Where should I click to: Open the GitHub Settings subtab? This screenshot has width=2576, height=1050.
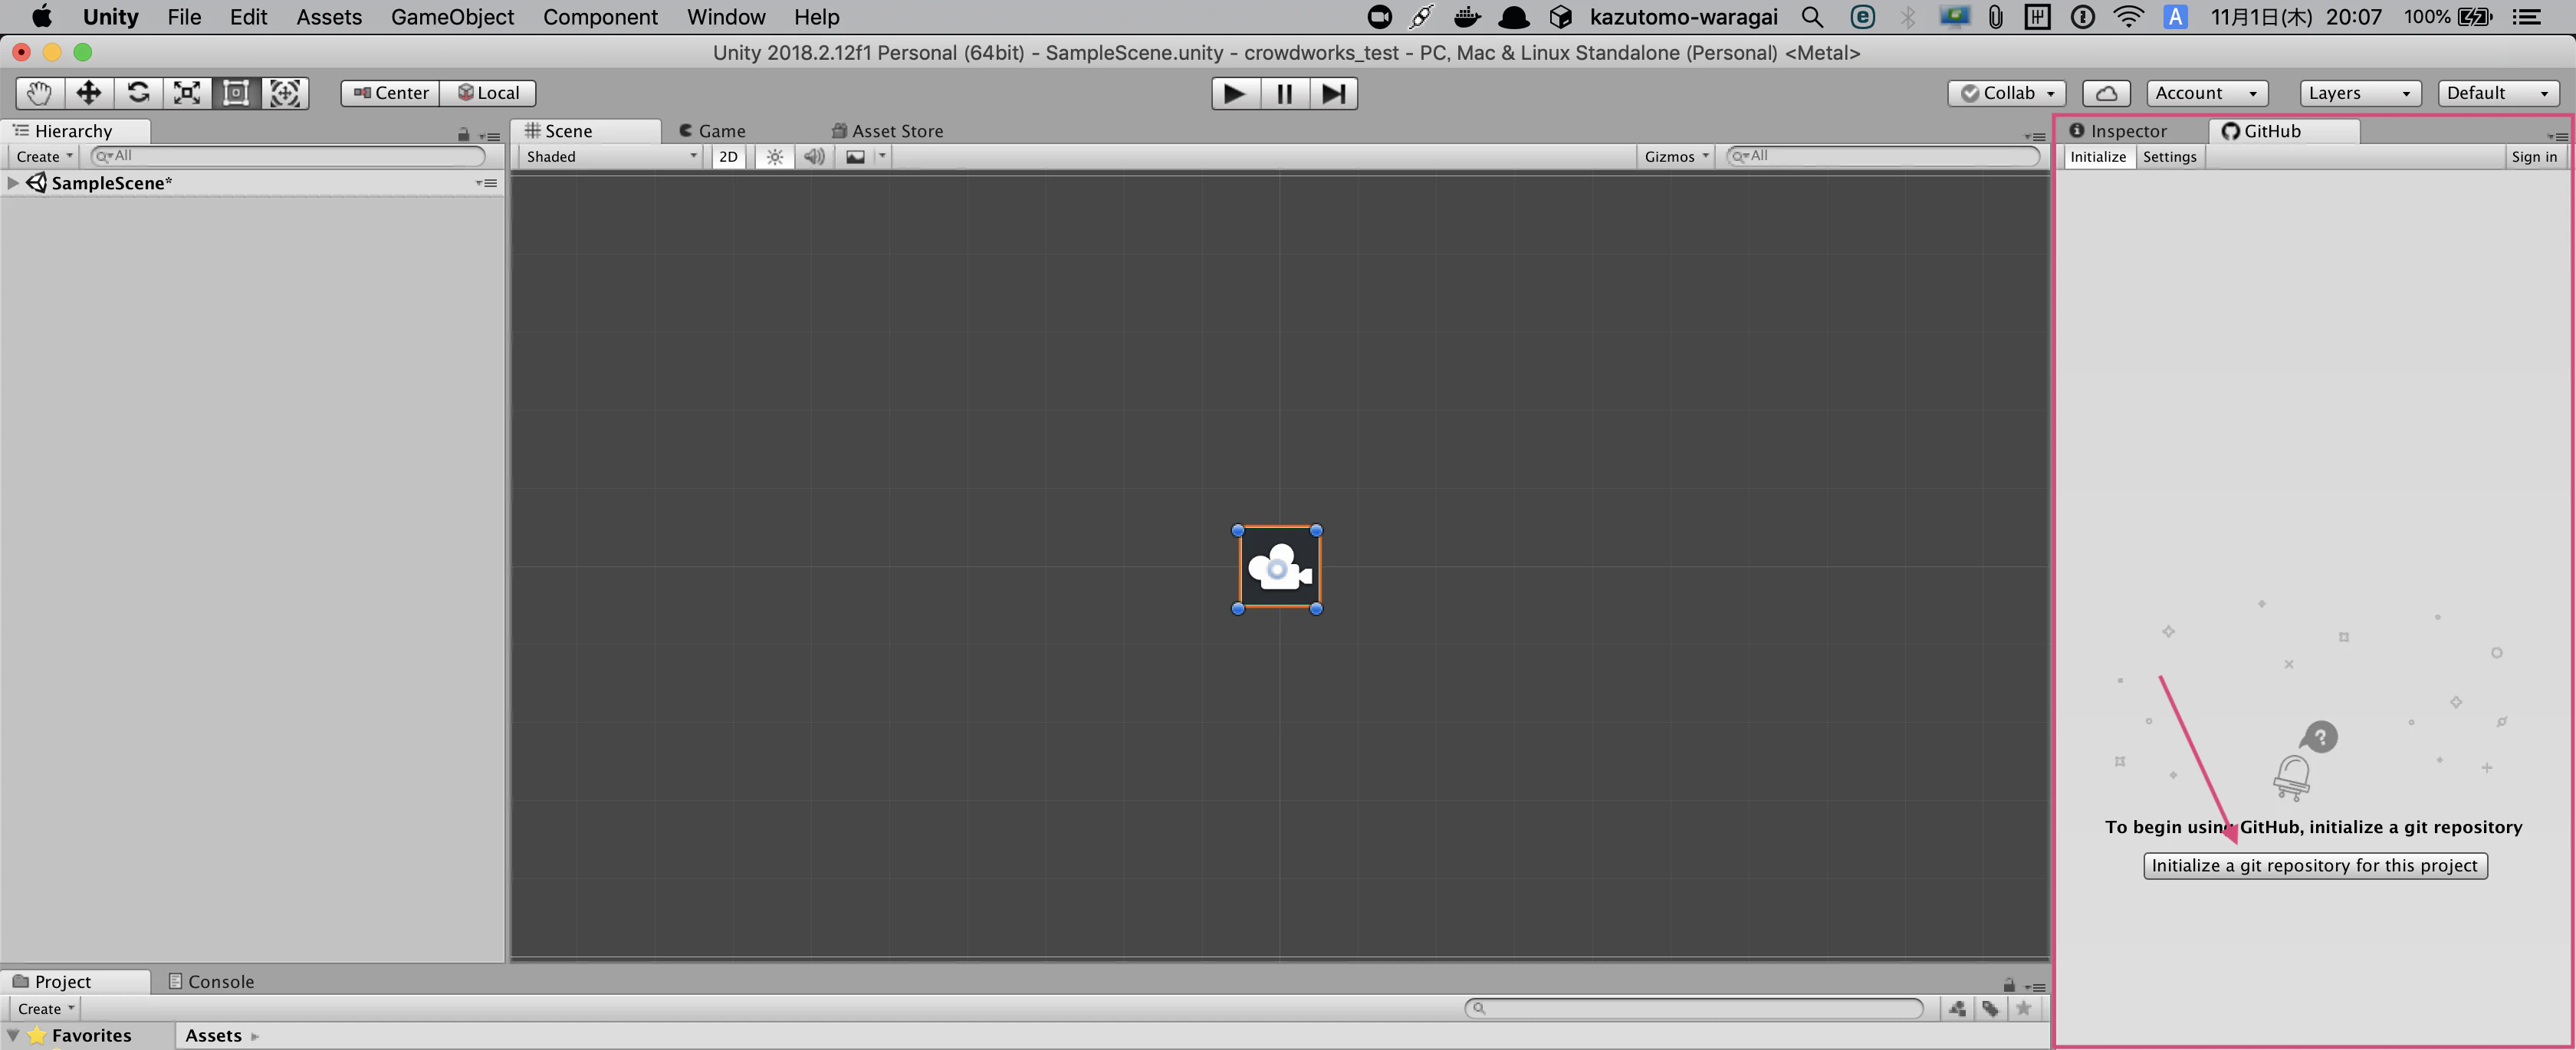pyautogui.click(x=2170, y=157)
